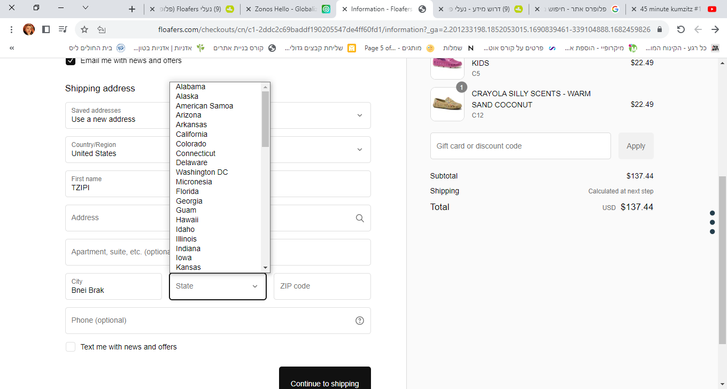Click the Subtotal amount $137.44
727x389 pixels.
coord(640,176)
